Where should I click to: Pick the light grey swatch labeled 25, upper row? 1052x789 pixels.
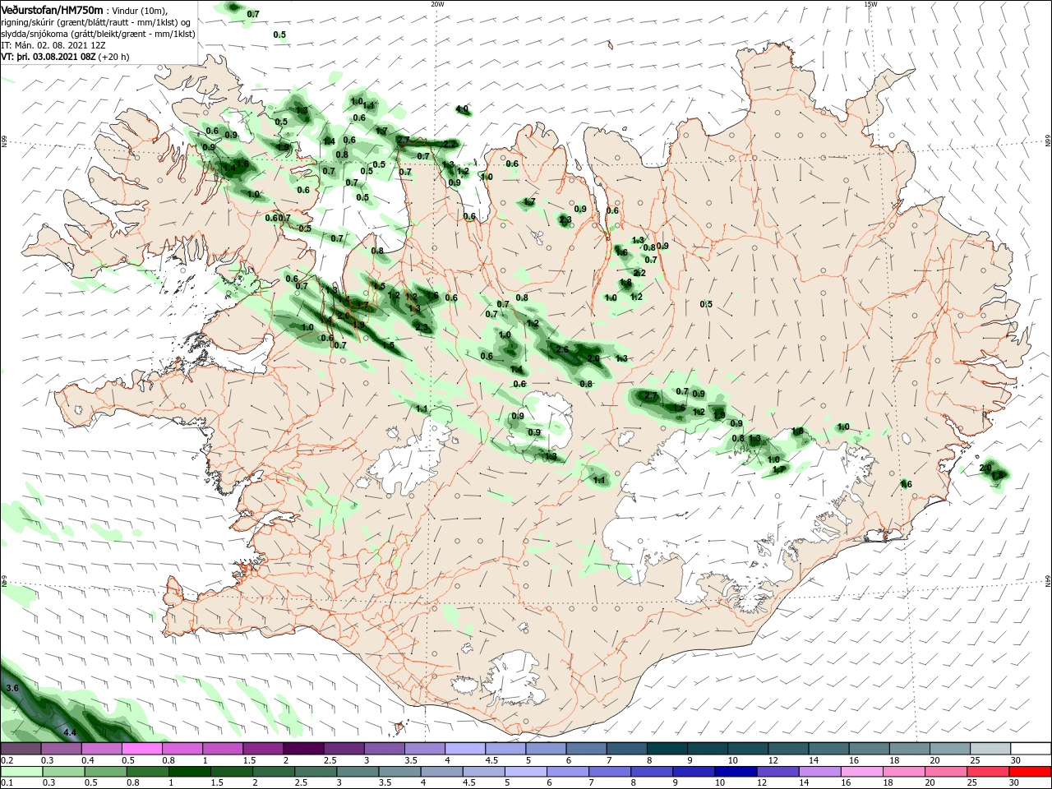990,748
